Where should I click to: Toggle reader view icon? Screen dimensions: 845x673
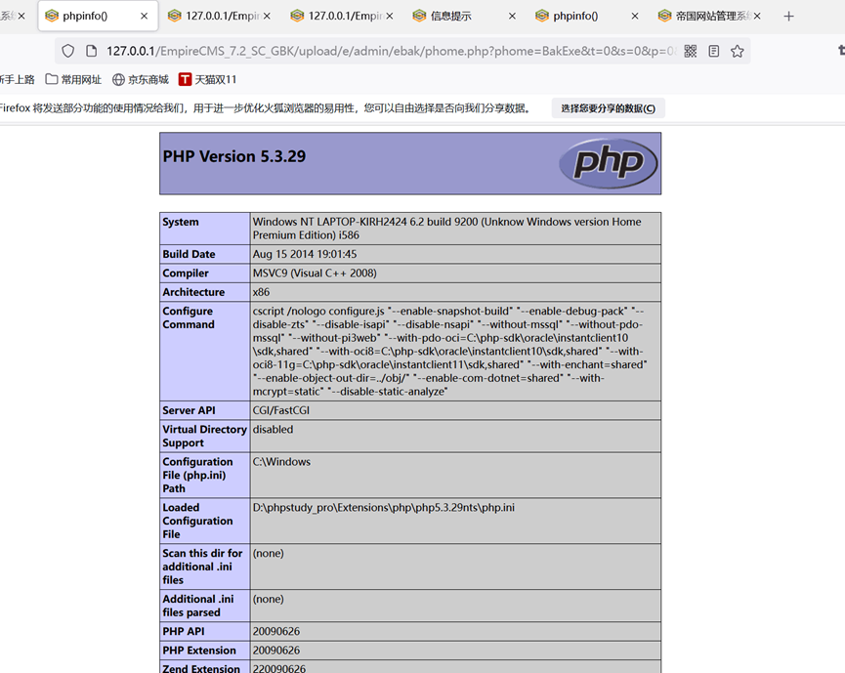[714, 51]
